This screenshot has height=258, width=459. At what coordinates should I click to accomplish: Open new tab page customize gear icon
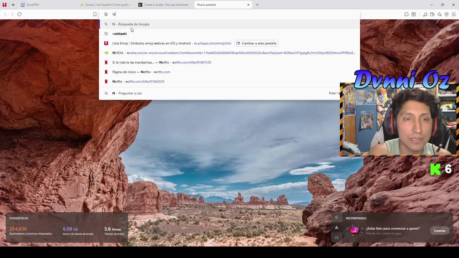pyautogui.click(x=449, y=29)
